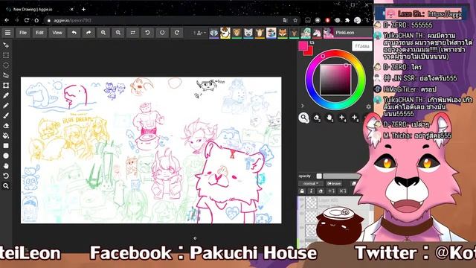The image size is (476, 268).
Task: Select the Elliptical selection tool
Action: point(6,66)
